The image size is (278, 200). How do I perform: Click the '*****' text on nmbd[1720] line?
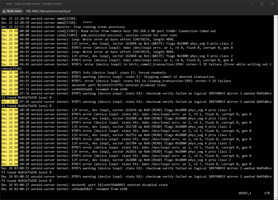(87, 23)
